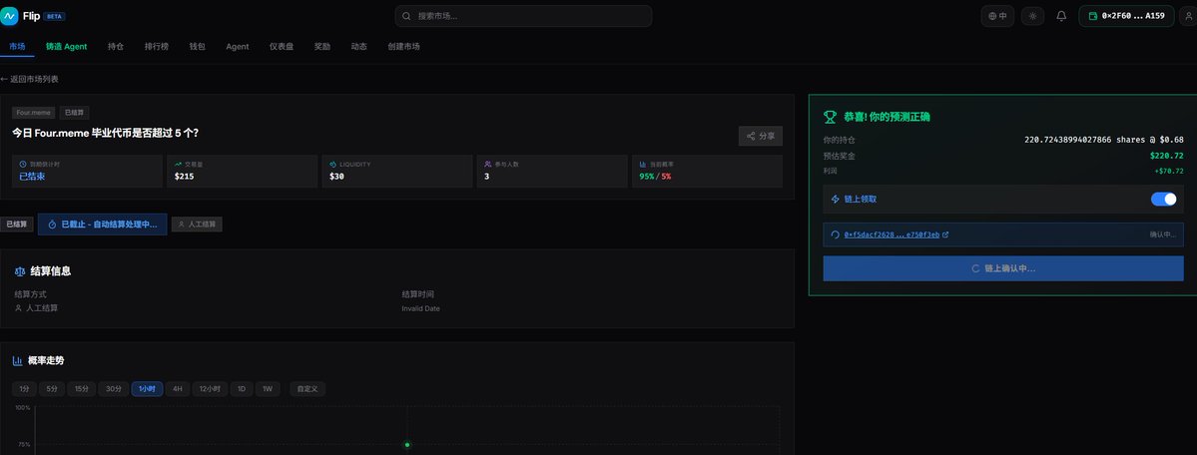Open the 自定义 custom range option
Screen dimensions: 1197x455
click(x=307, y=389)
